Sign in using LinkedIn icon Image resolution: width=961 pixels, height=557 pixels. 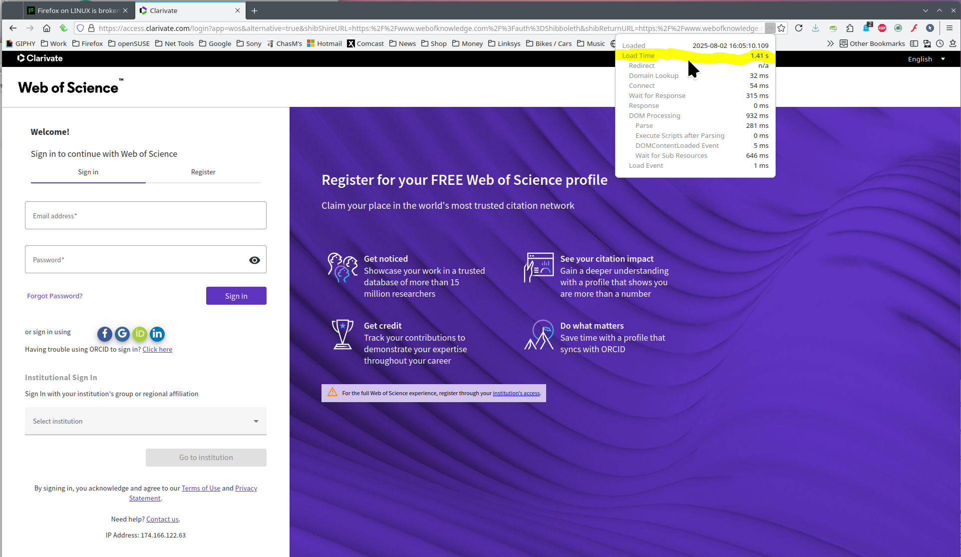click(157, 334)
